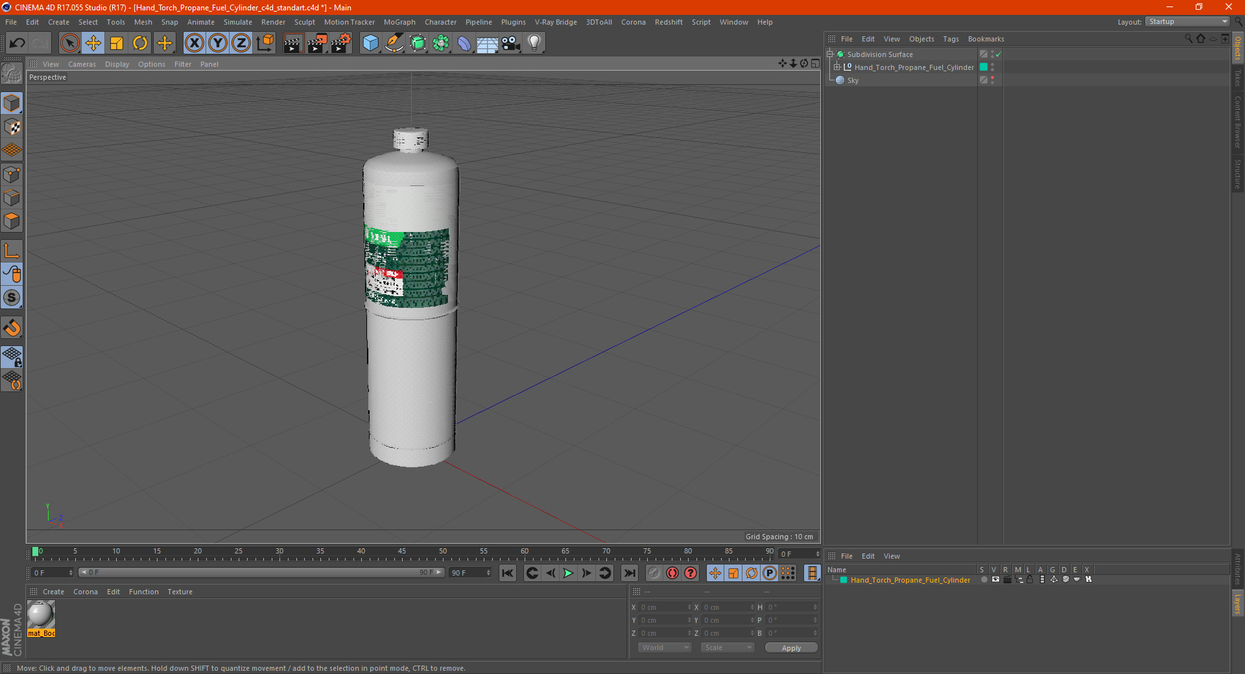Open the Simulate menu
This screenshot has width=1245, height=674.
[x=238, y=22]
